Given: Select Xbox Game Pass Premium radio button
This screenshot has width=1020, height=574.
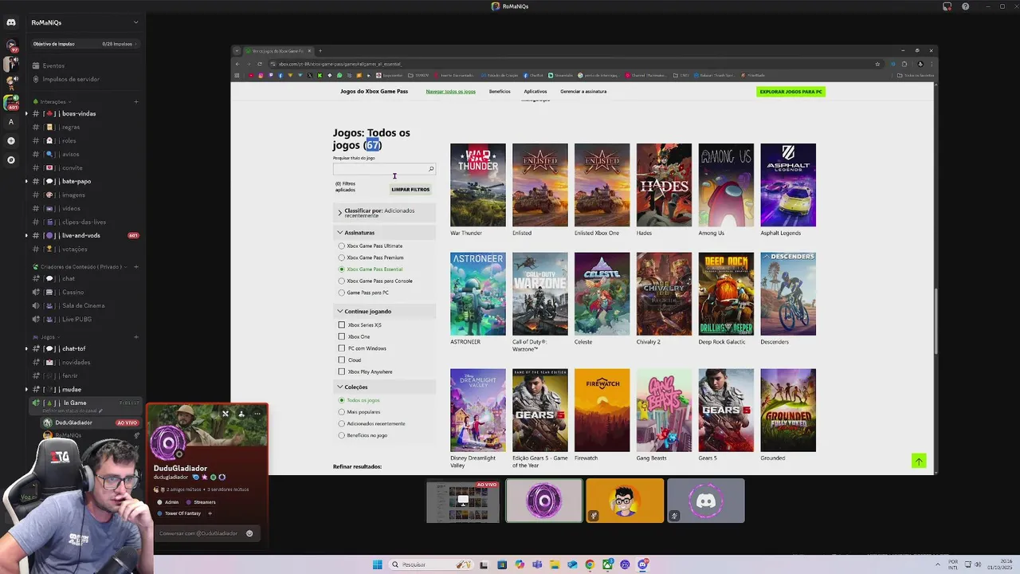Looking at the screenshot, I should coord(342,258).
